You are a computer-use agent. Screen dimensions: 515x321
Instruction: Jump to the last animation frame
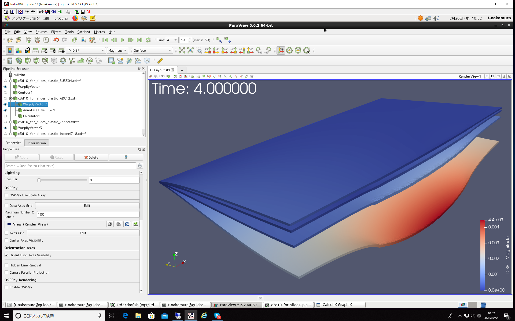(139, 40)
